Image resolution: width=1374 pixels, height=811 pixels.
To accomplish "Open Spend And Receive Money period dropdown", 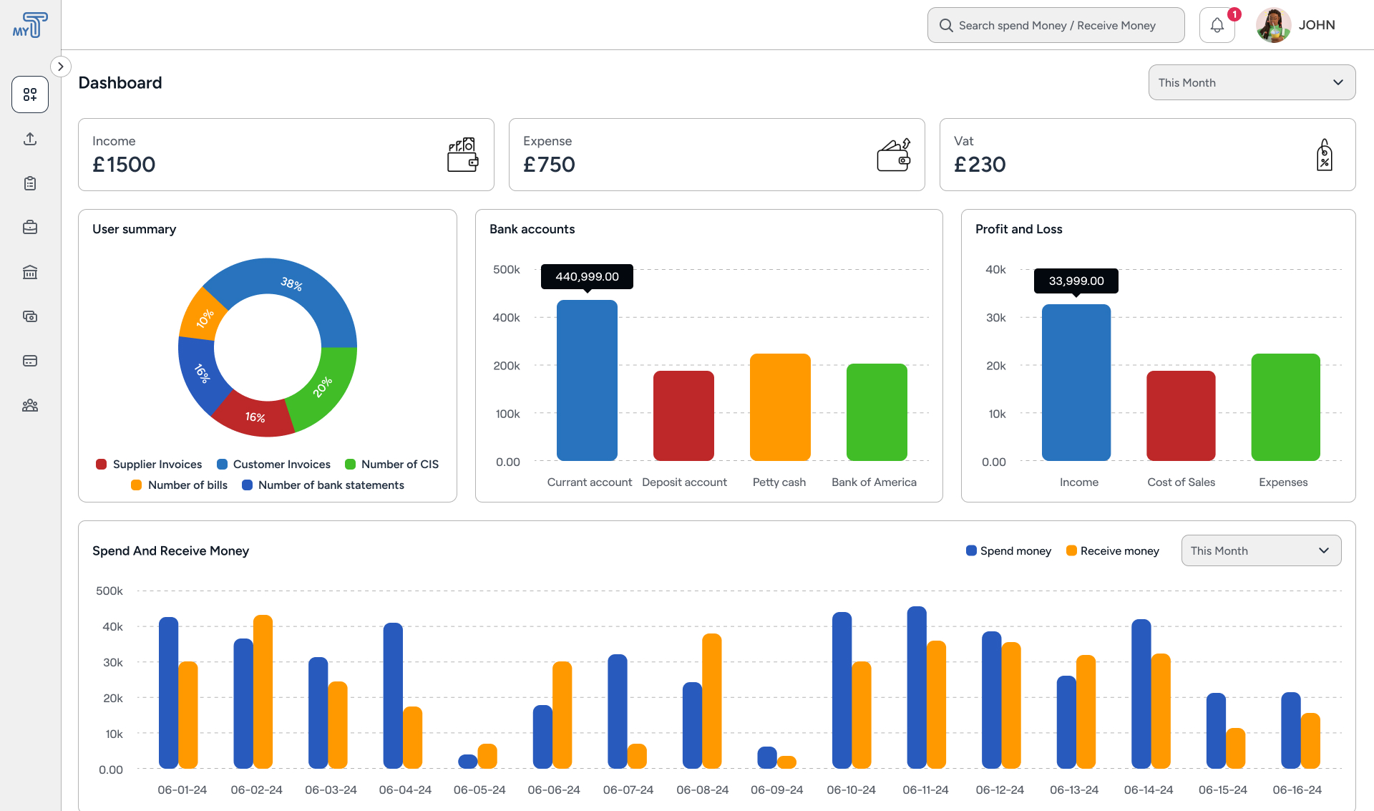I will [1261, 550].
